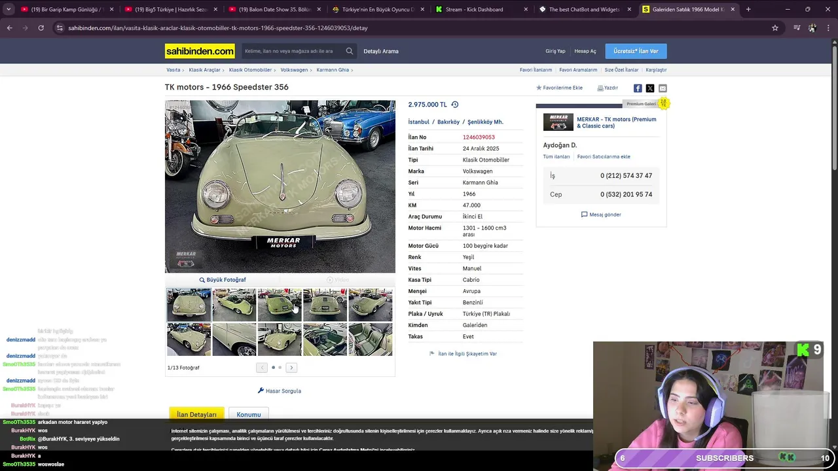838x471 pixels.
Task: Click Karşılaştır compare link
Action: pos(656,70)
